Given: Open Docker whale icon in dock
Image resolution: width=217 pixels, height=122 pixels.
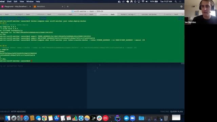Looking at the screenshot, I should (x=126, y=118).
